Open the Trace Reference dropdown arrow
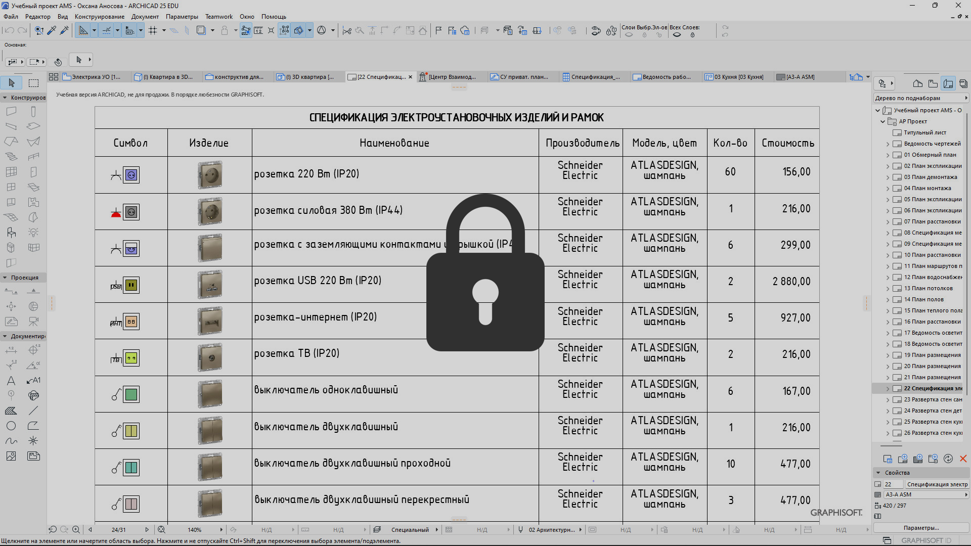This screenshot has height=546, width=971. point(212,31)
